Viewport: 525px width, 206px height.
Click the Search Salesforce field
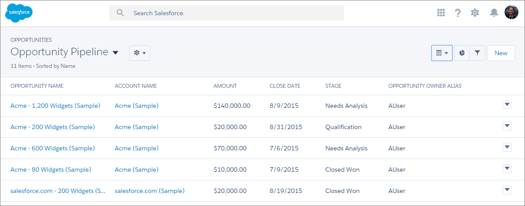[x=226, y=13]
